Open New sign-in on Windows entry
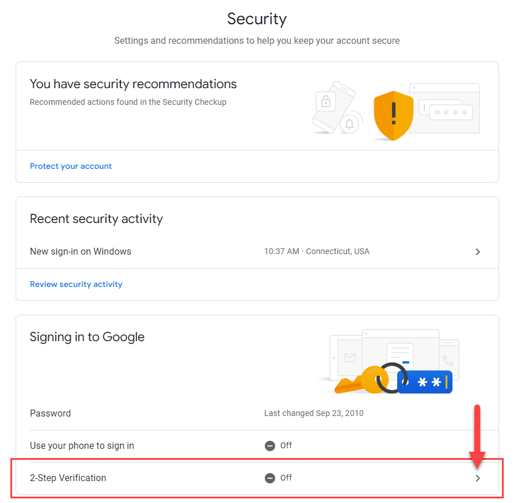Image resolution: width=525 pixels, height=503 pixels. pos(257,252)
